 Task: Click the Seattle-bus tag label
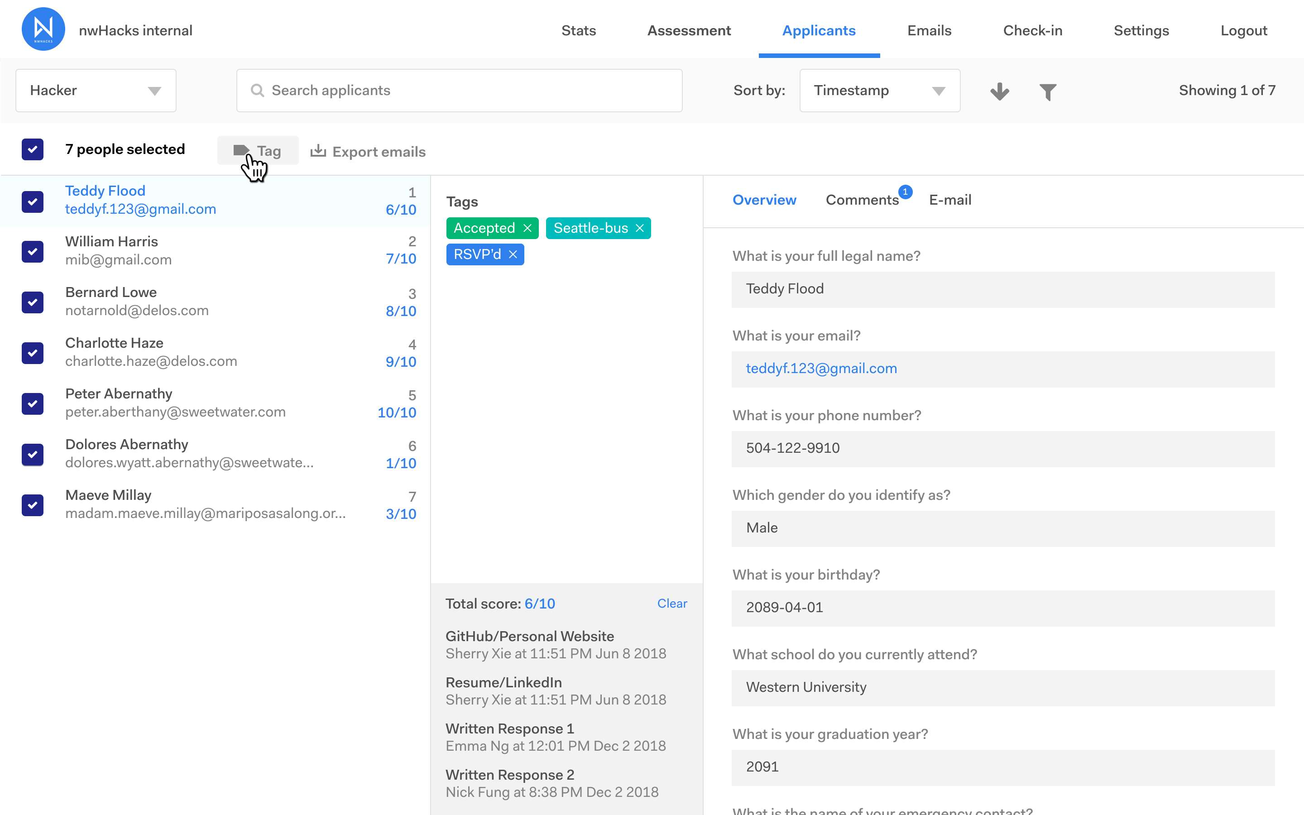[590, 228]
